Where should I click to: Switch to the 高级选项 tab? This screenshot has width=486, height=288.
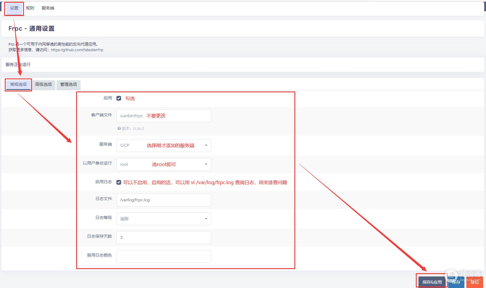(44, 85)
